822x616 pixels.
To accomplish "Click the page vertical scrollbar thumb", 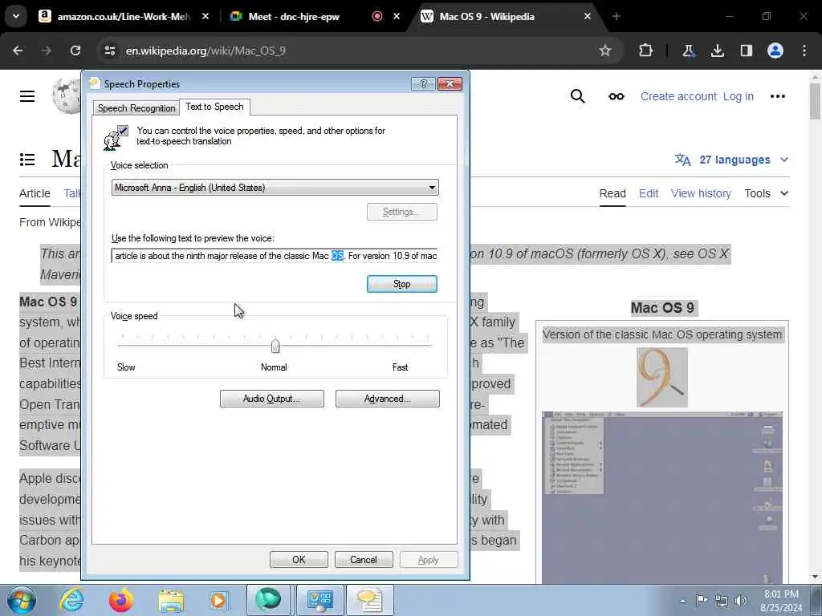I will point(815,100).
